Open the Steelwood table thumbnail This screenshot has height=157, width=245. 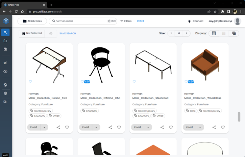click(x=153, y=65)
